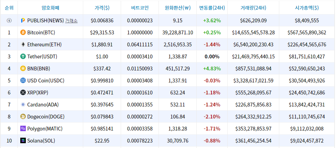Image resolution: width=336 pixels, height=148 pixels.
Task: Click the -1.24% change for Cardano
Action: [212, 105]
